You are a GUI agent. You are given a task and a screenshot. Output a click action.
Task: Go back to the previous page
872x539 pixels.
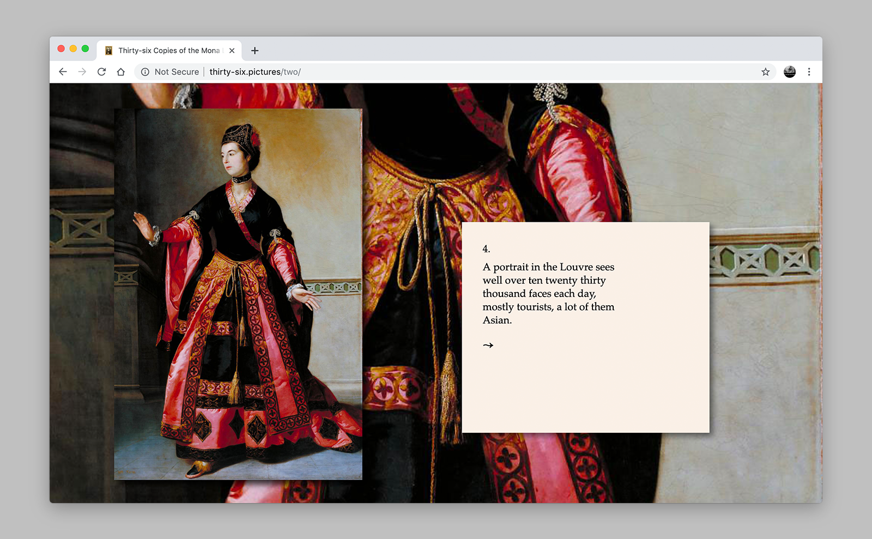point(63,72)
